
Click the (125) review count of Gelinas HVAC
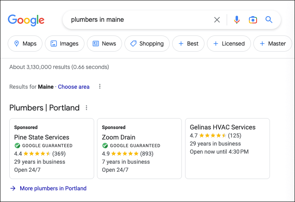(x=235, y=135)
